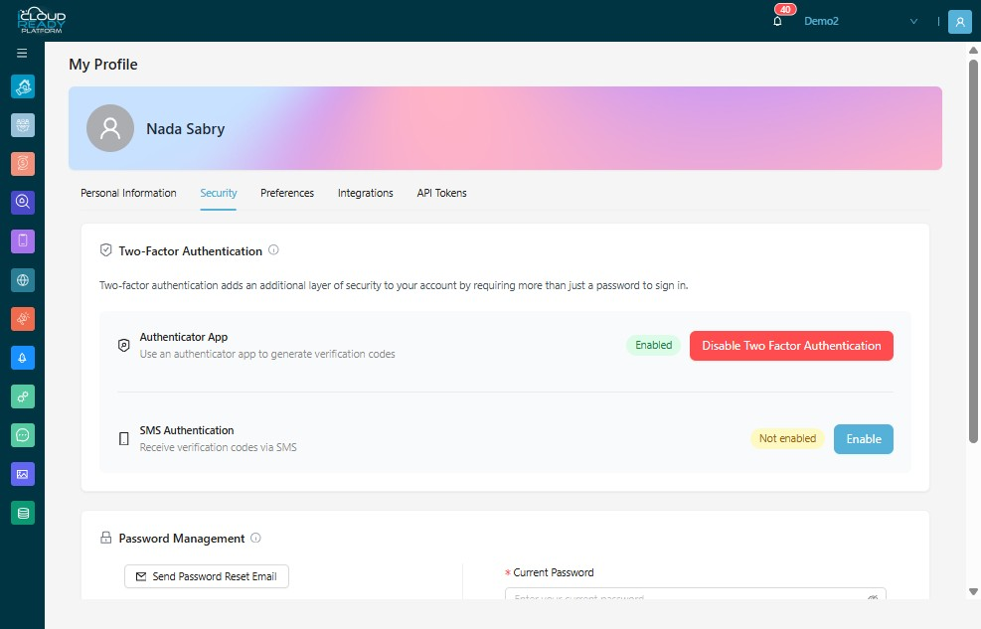Open the purple image gallery sidebar icon
981x629 pixels.
pyautogui.click(x=23, y=474)
